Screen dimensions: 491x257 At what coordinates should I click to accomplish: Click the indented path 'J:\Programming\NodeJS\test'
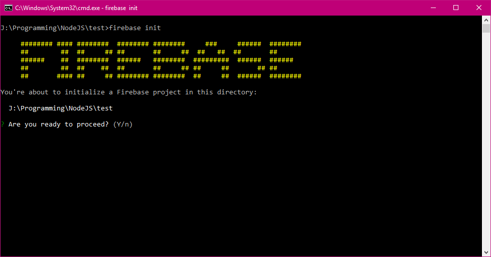coord(61,108)
